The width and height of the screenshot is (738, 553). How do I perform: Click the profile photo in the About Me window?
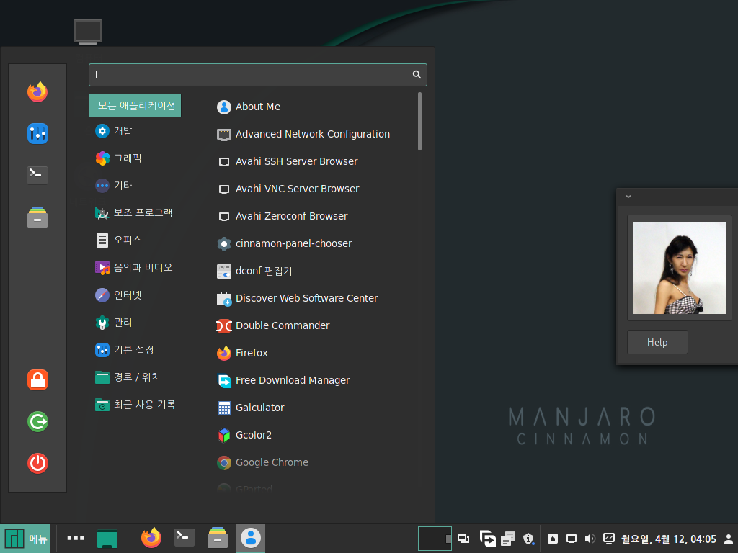679,268
